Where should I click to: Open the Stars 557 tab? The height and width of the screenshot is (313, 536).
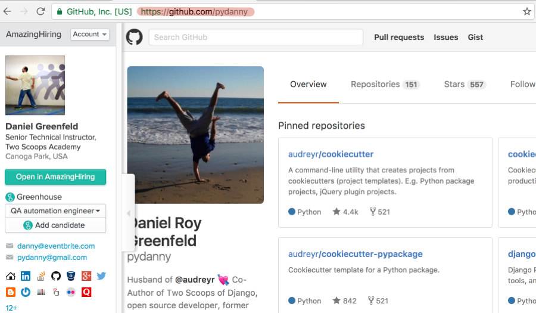[465, 84]
